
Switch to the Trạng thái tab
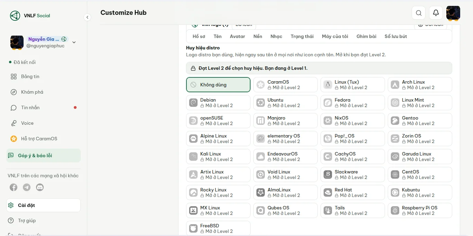302,36
